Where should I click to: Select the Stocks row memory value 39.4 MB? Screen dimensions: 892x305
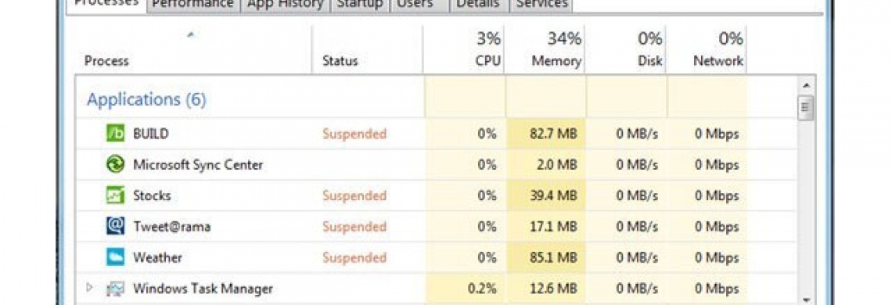553,196
